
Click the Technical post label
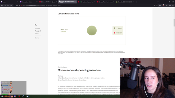(x=62, y=67)
